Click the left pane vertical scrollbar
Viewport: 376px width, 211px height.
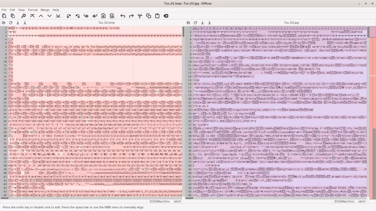[183, 111]
